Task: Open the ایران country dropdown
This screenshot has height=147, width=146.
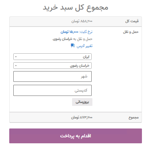Action: click(52, 57)
